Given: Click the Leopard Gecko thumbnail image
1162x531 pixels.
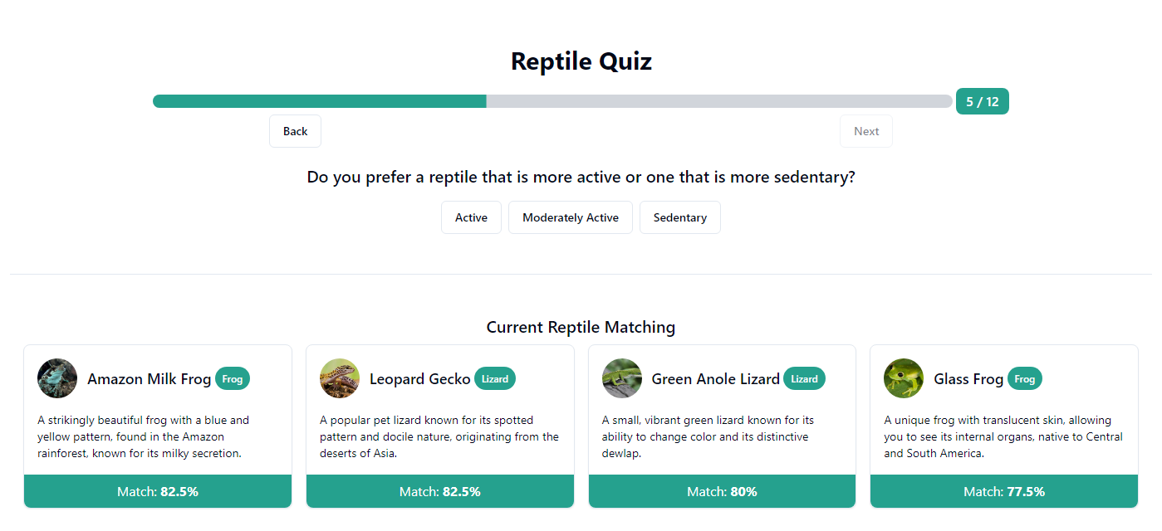Looking at the screenshot, I should pos(339,378).
